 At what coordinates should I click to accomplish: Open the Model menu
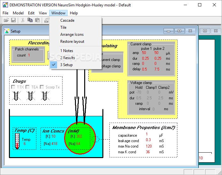tap(18, 13)
